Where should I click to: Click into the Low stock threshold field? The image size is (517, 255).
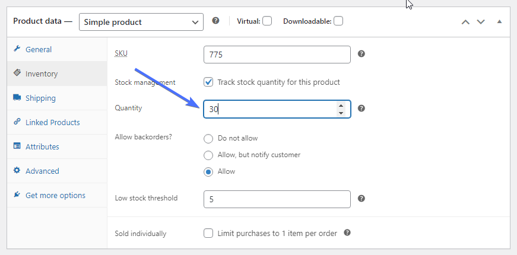point(277,200)
